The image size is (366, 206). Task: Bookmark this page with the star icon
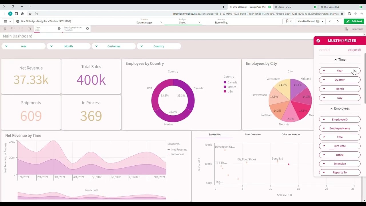tap(30, 13)
